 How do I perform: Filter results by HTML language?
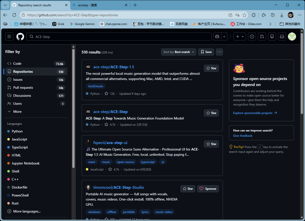(36, 155)
